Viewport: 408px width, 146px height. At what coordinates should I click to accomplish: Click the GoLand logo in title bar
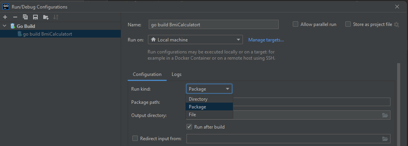tap(6, 7)
